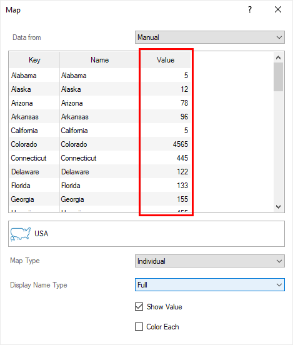The height and width of the screenshot is (345, 293).
Task: Click the Key column header
Action: (x=34, y=60)
